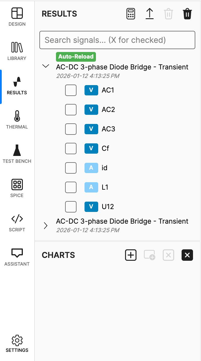The width and height of the screenshot is (201, 361).
Task: Open the ASSISTANT panel
Action: pos(17,256)
